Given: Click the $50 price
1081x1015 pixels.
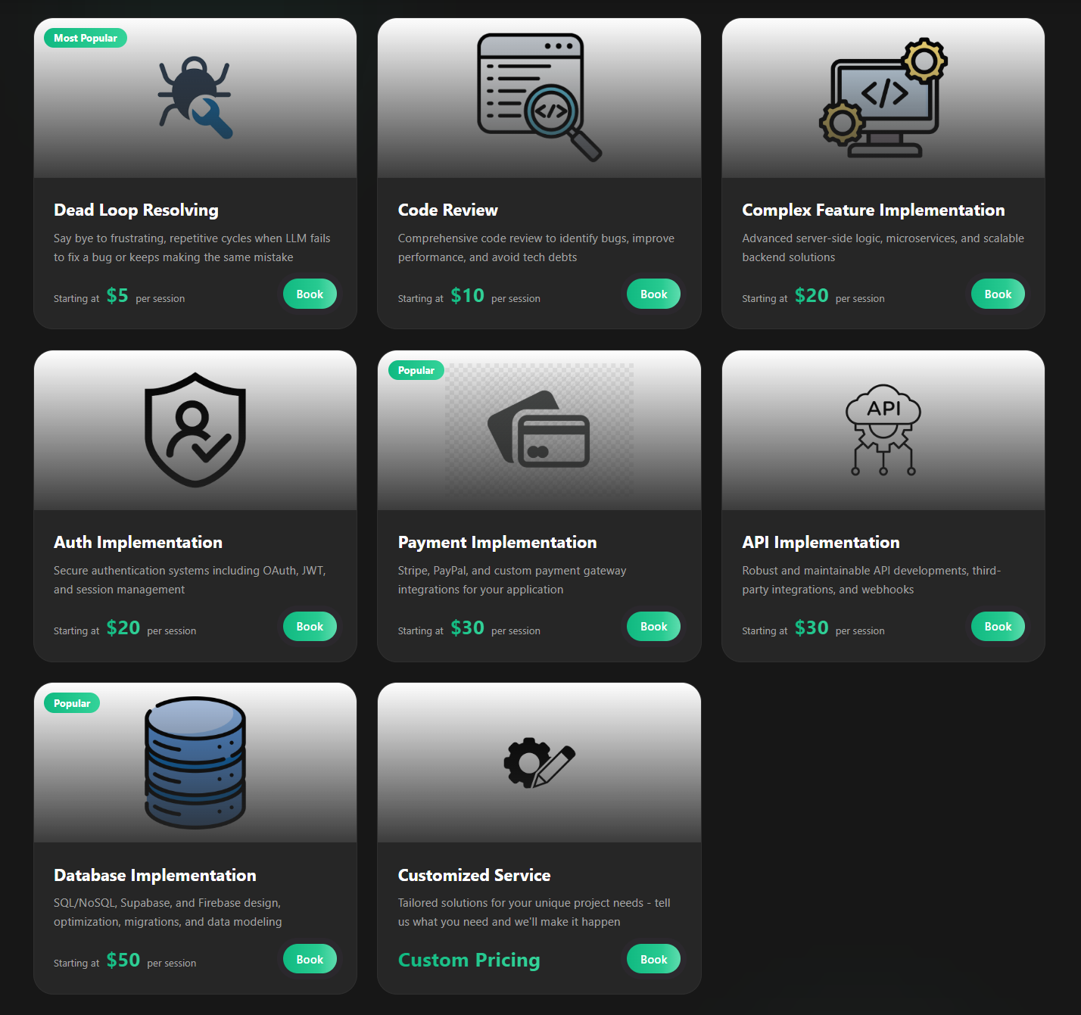Looking at the screenshot, I should (123, 960).
